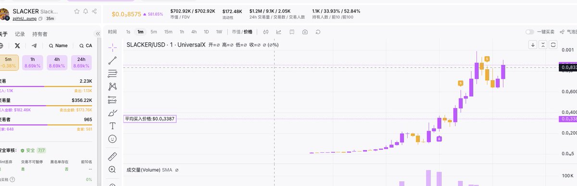Viewport: 577px width, 186px height.
Task: Open the Telegram social link
Action: coord(34,46)
